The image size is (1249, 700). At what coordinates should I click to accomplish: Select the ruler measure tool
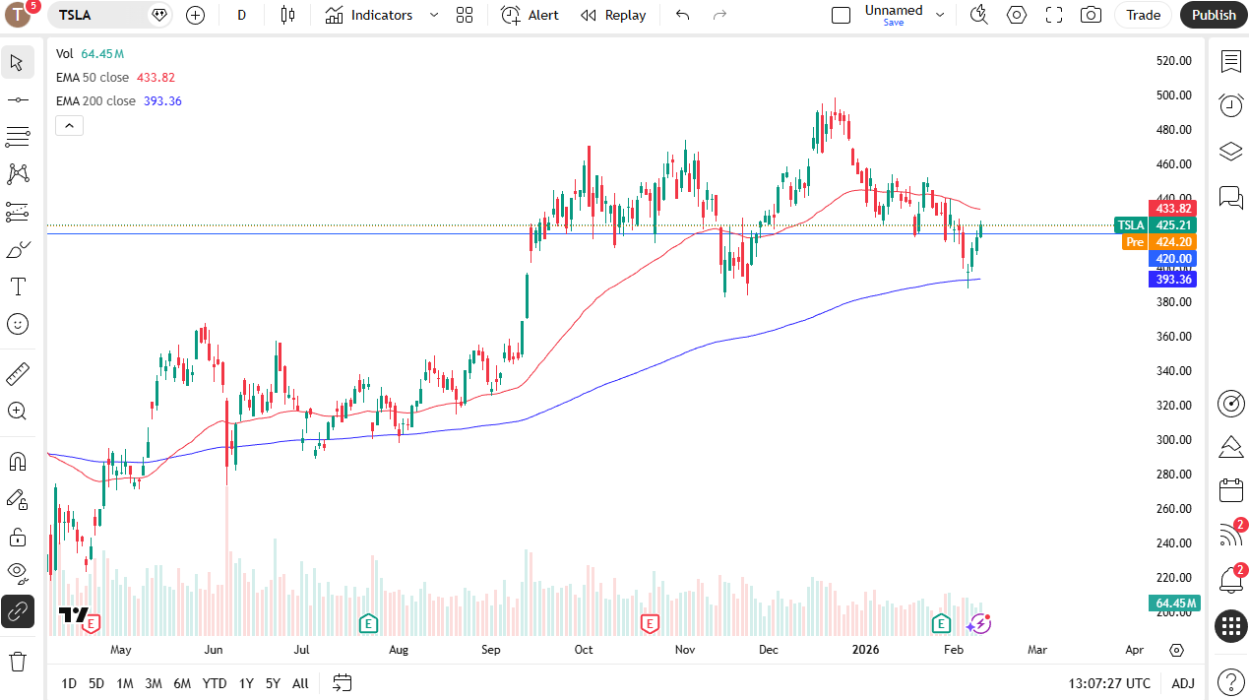coord(18,374)
